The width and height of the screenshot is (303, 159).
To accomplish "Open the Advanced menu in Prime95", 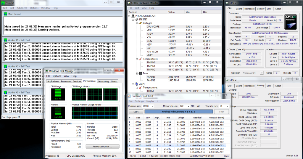I will (22, 8).
